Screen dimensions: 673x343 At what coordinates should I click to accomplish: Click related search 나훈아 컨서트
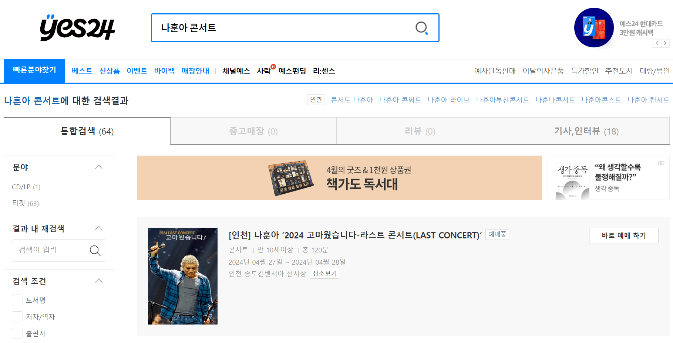[649, 100]
